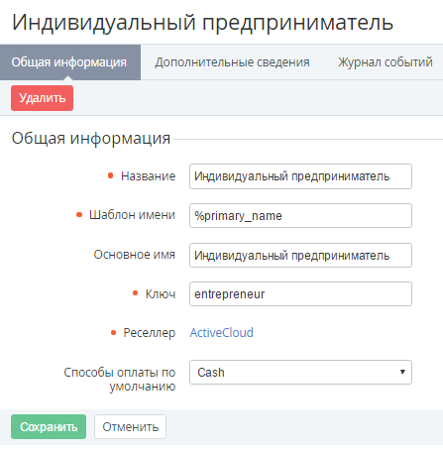Expand the Cash payment method dropdown
This screenshot has width=443, height=450.
click(x=300, y=373)
